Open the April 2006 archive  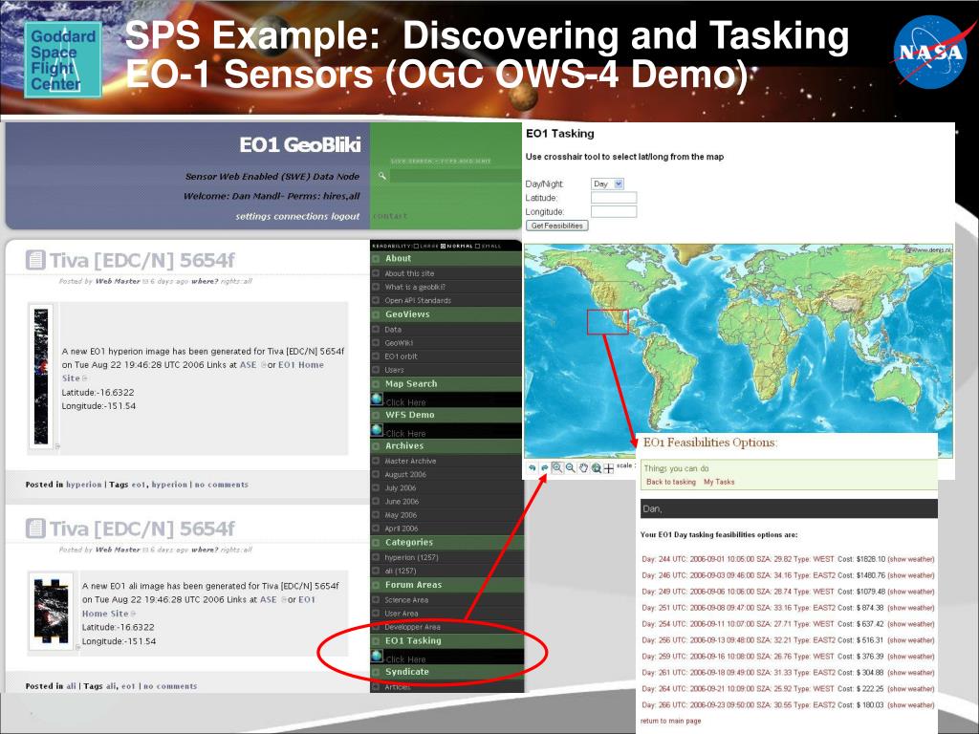pos(402,529)
